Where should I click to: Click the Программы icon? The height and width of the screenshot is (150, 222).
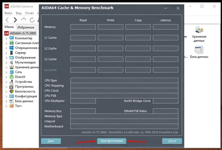pyautogui.click(x=12, y=87)
